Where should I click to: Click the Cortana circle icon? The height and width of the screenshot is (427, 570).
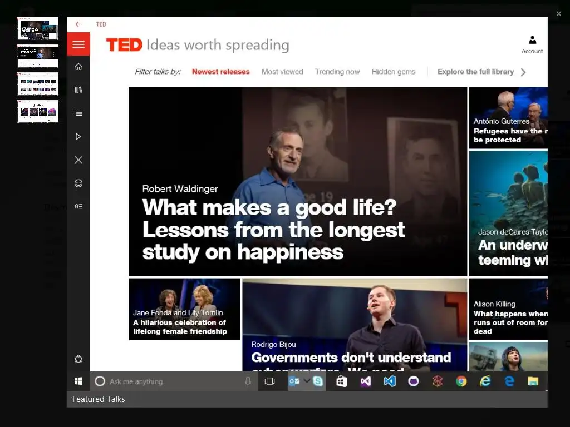(x=100, y=381)
